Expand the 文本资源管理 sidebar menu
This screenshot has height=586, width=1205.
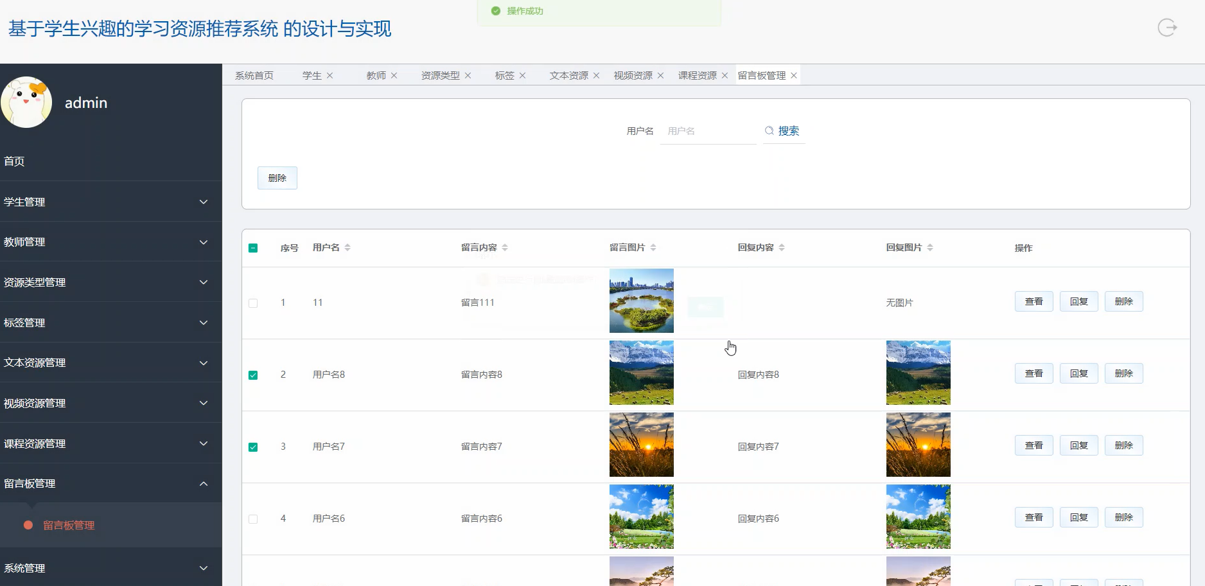[110, 362]
